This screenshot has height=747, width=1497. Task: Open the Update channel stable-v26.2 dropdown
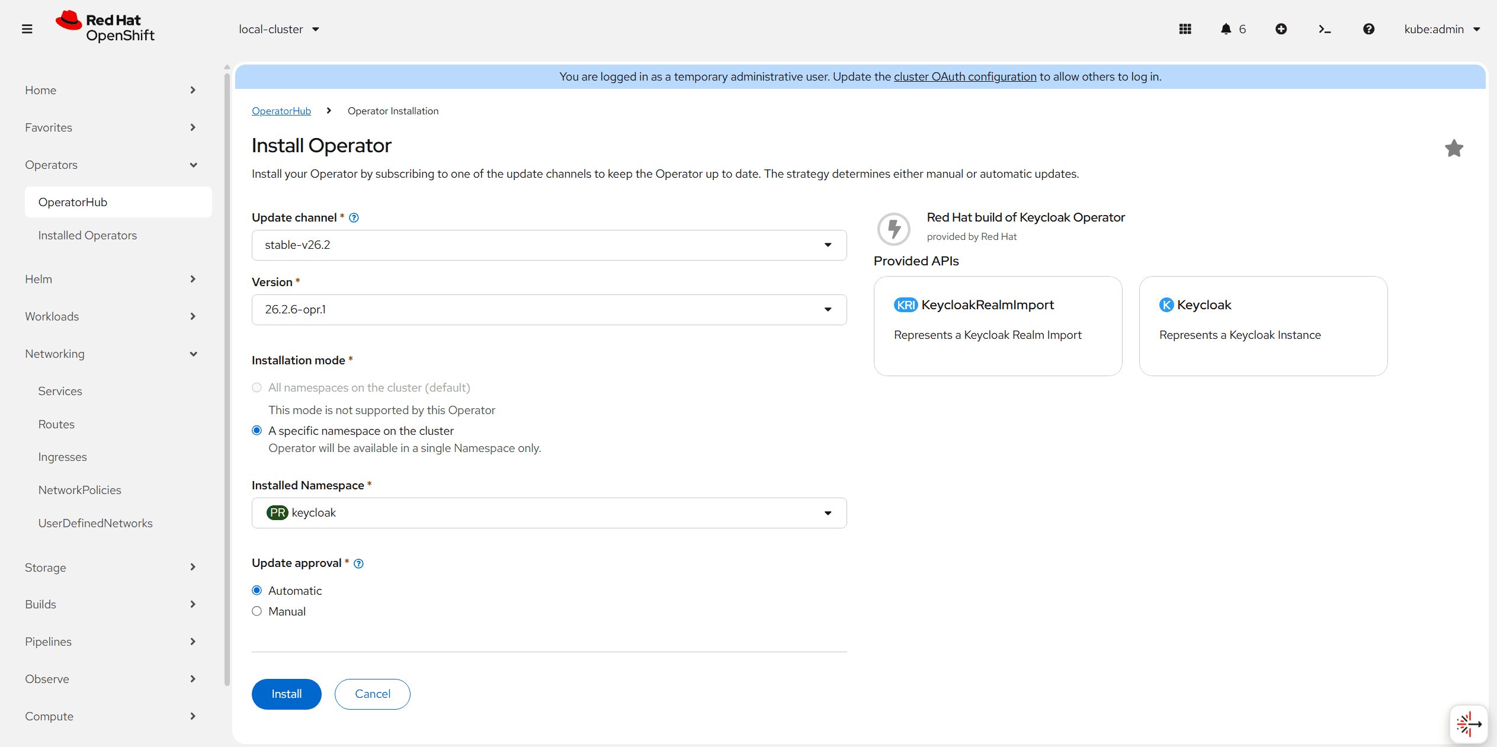[x=549, y=245]
